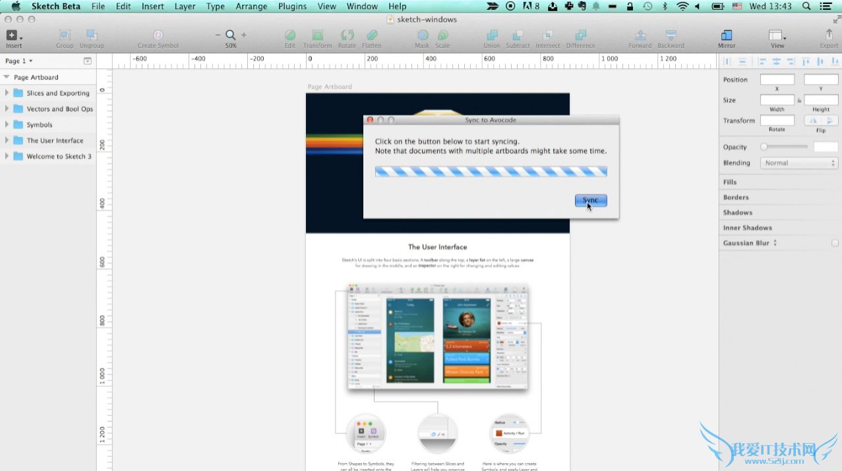Select the Page Artboard label on canvas
The image size is (842, 471).
(330, 87)
